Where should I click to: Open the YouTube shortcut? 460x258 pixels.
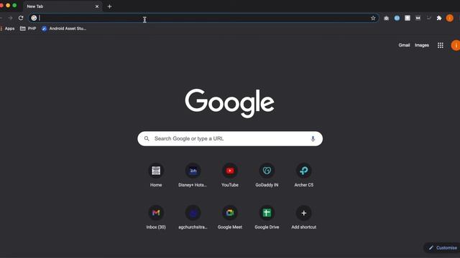tap(230, 175)
